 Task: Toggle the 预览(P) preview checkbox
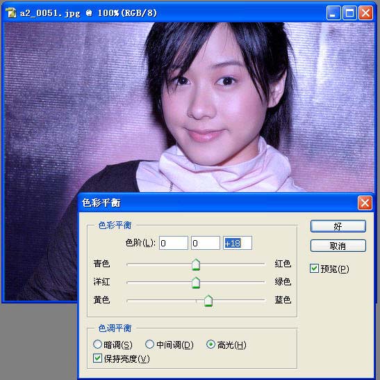click(x=314, y=269)
